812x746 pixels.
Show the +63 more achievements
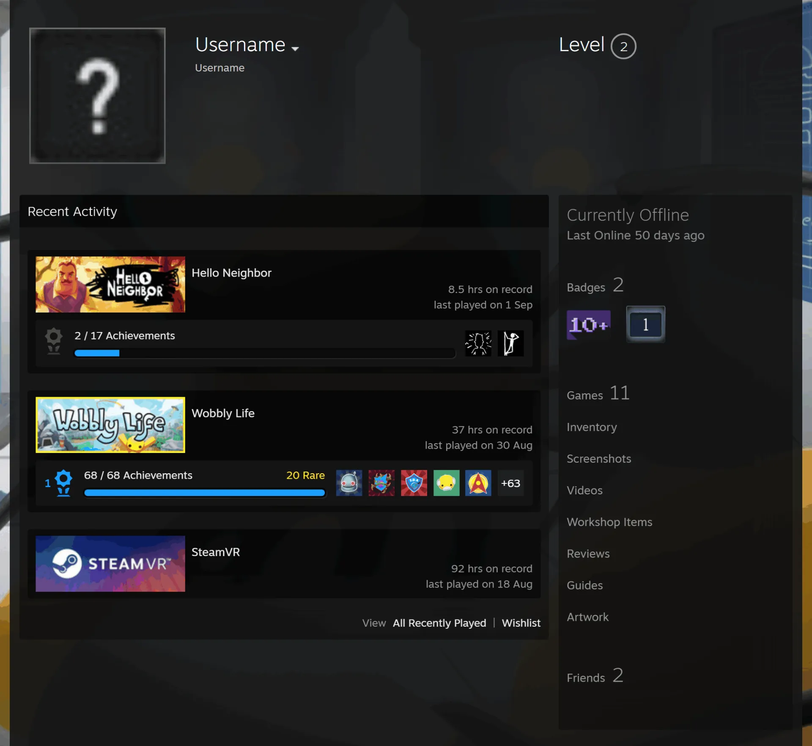(x=510, y=483)
